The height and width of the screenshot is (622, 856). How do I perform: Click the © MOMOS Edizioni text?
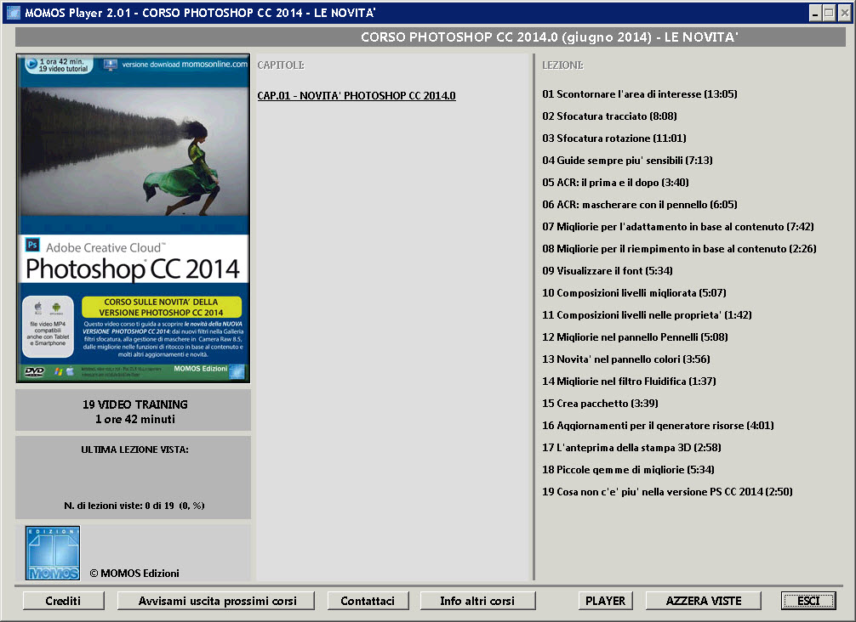[x=134, y=573]
